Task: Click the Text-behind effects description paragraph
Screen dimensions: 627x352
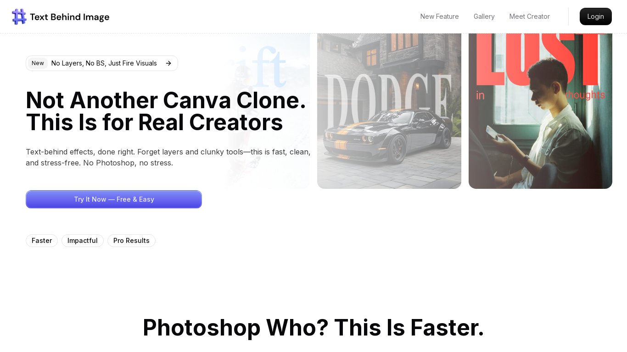Action: click(x=168, y=157)
